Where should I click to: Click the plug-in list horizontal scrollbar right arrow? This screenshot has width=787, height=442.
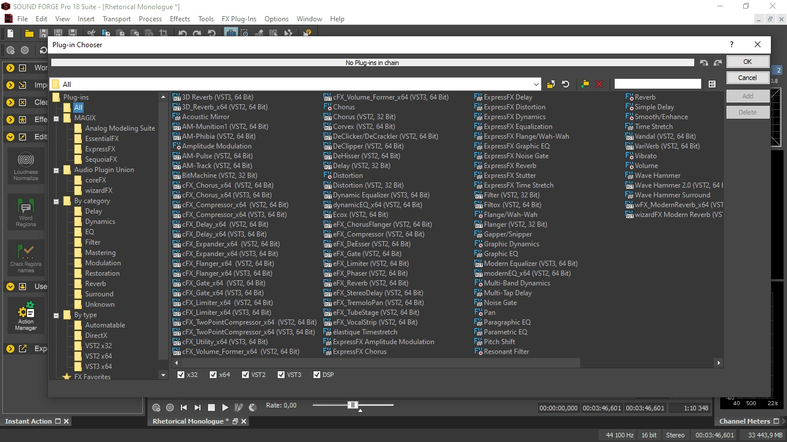click(x=718, y=363)
